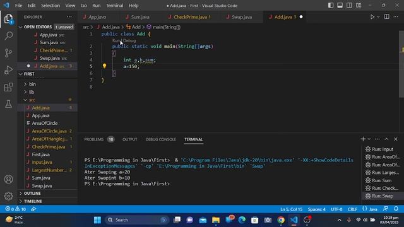The image size is (404, 227).
Task: Open the Source Control view
Action: click(8, 53)
